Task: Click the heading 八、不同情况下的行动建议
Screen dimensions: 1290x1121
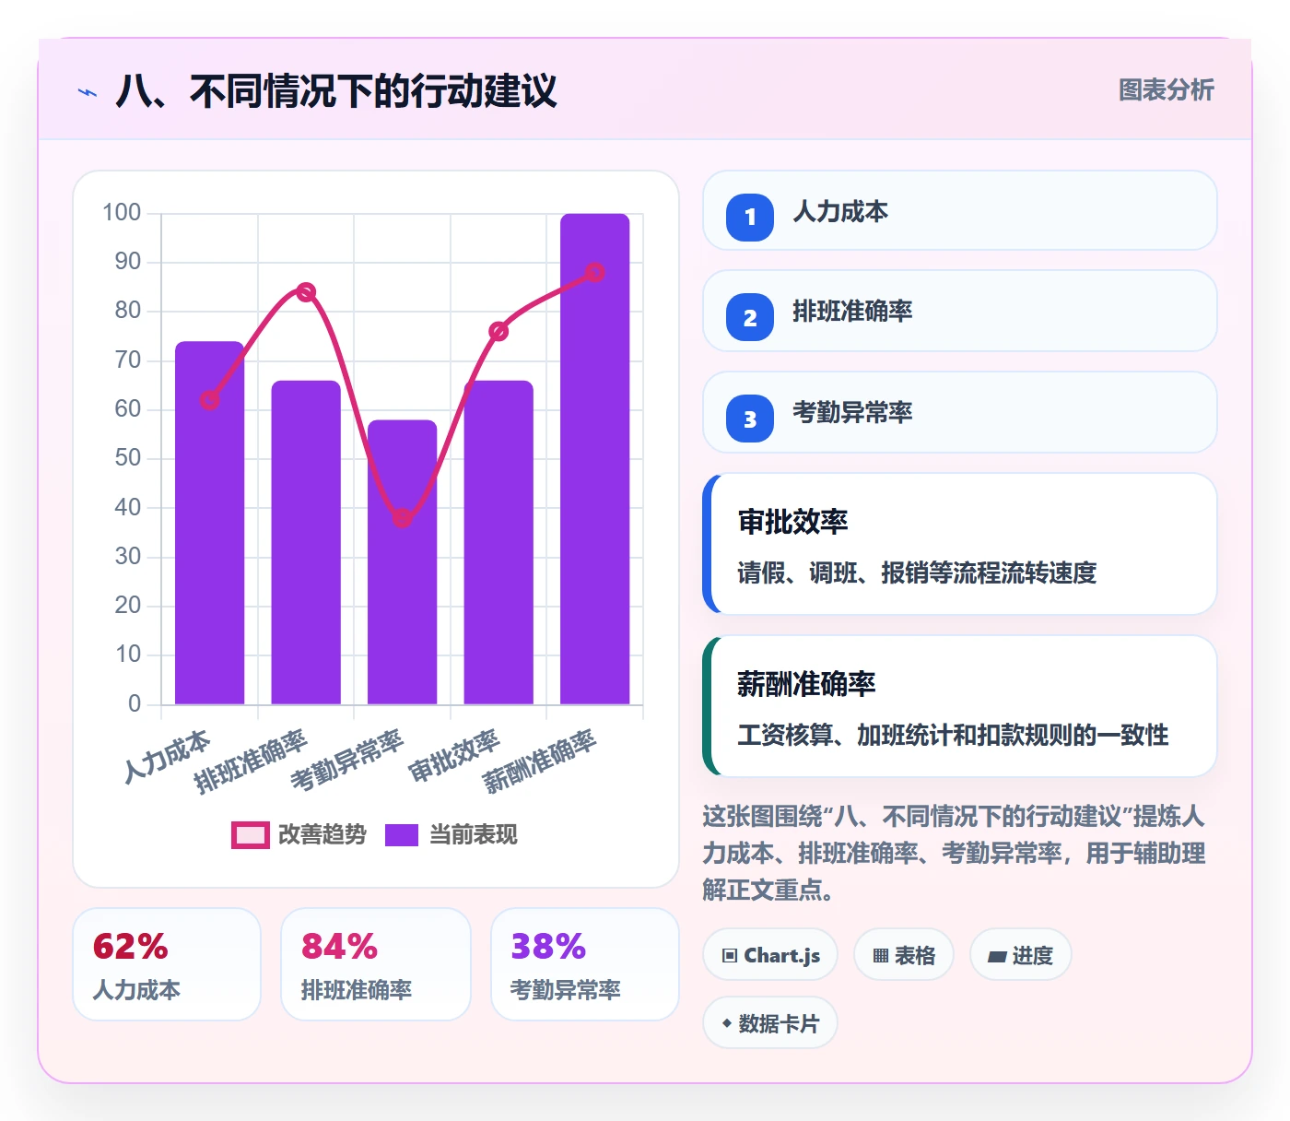Action: coord(336,91)
